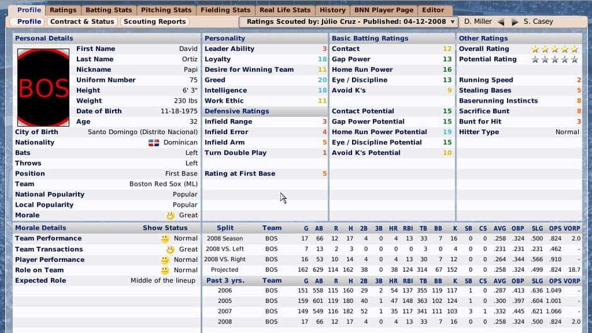The height and width of the screenshot is (333, 592).
Task: Click Team Performance smiley icon
Action: pyautogui.click(x=164, y=239)
